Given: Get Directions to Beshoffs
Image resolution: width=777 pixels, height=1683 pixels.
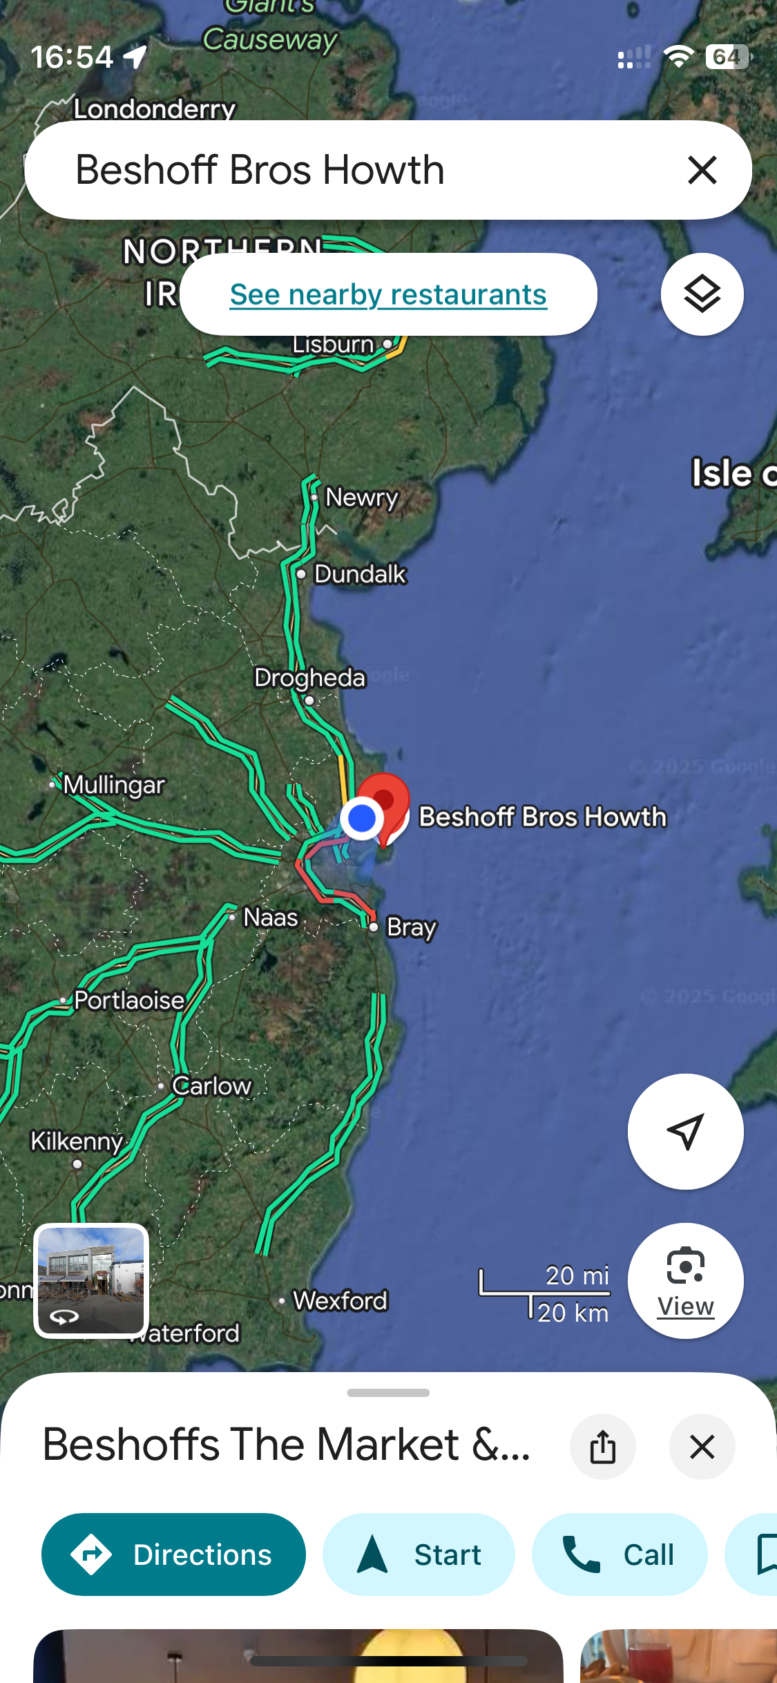Looking at the screenshot, I should [173, 1554].
